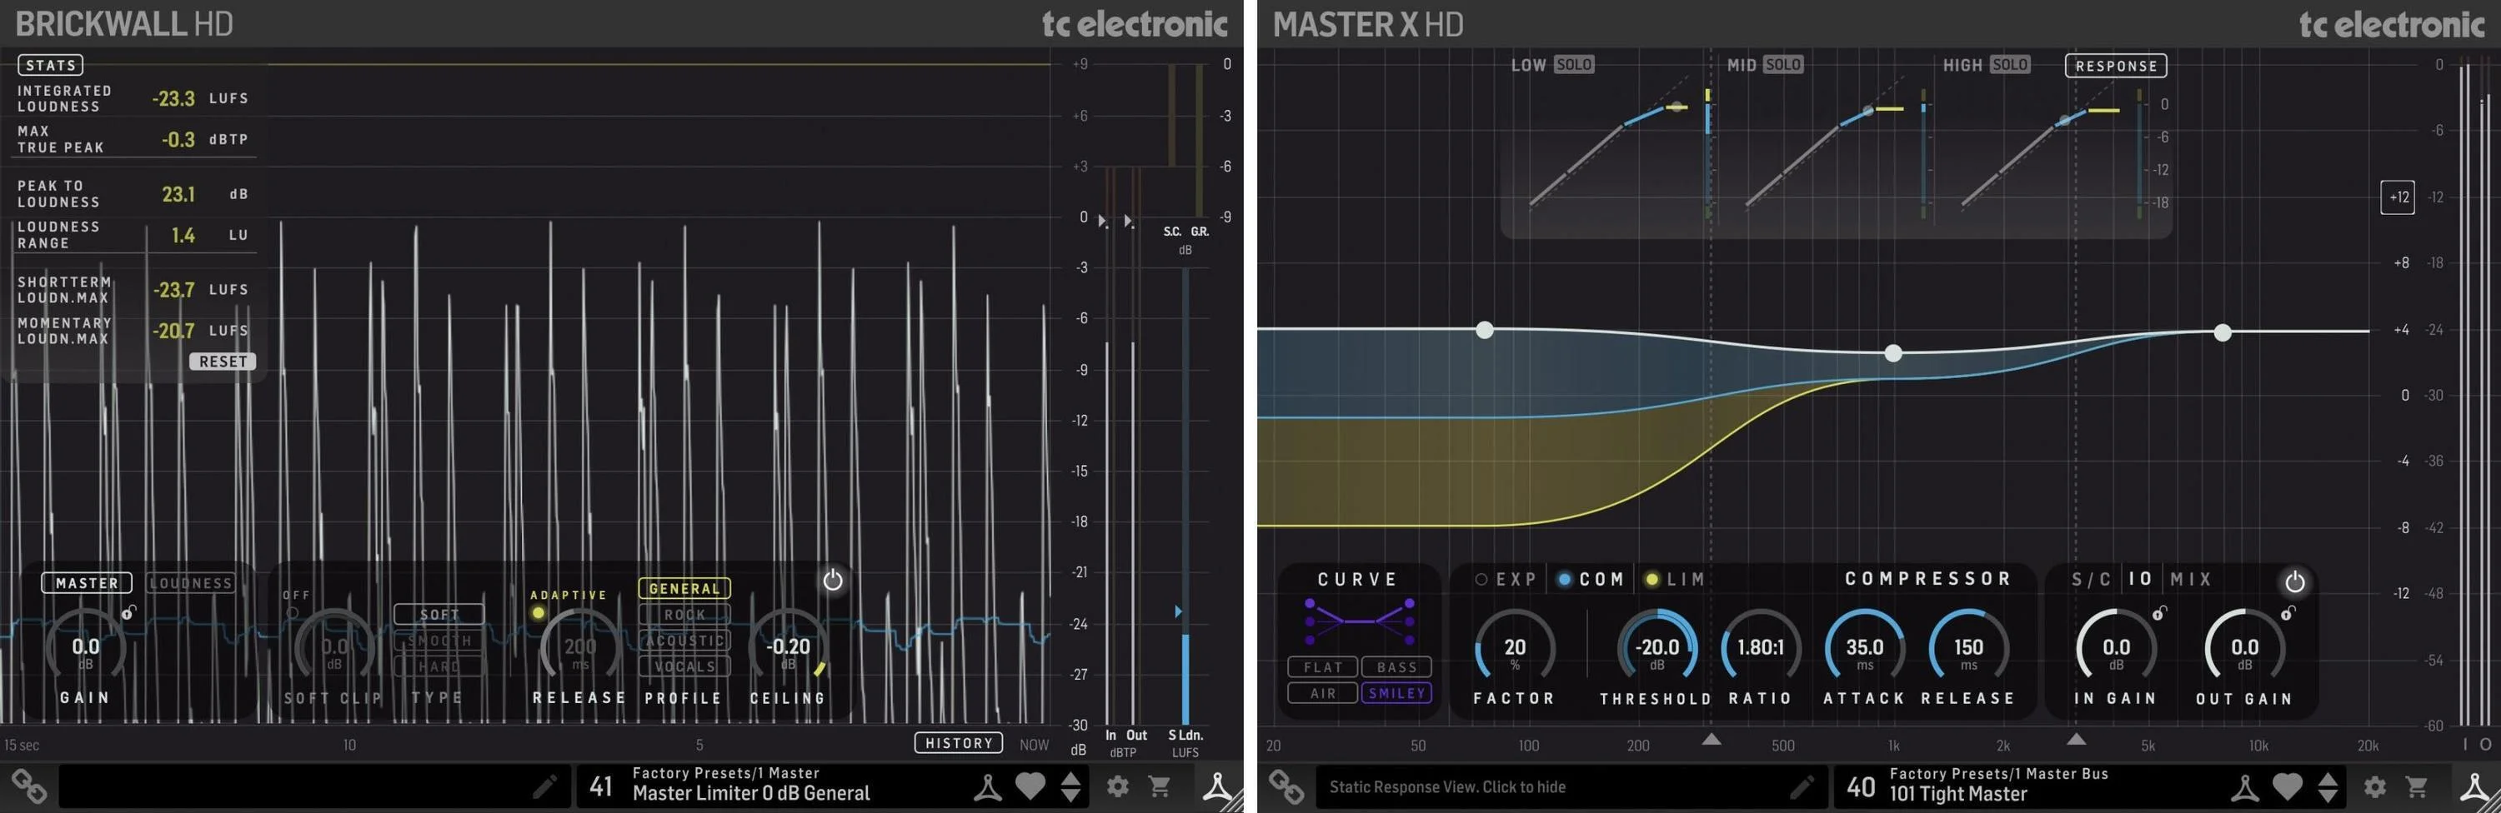Toggle the +12 scale range button
Viewport: 2501px width, 813px height.
(2398, 197)
